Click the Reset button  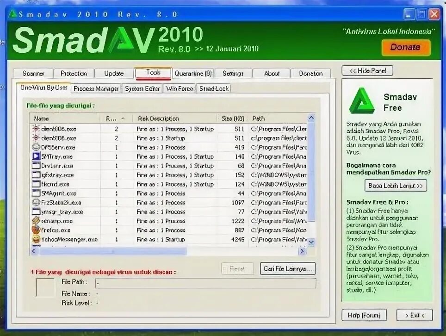coord(237,268)
